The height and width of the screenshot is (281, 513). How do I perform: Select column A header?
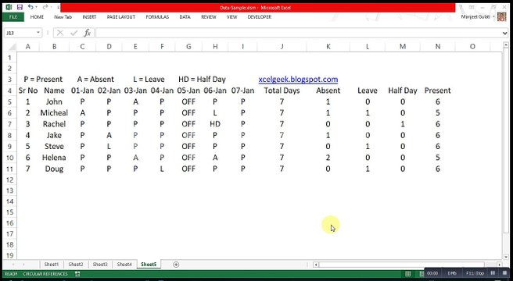(28, 47)
